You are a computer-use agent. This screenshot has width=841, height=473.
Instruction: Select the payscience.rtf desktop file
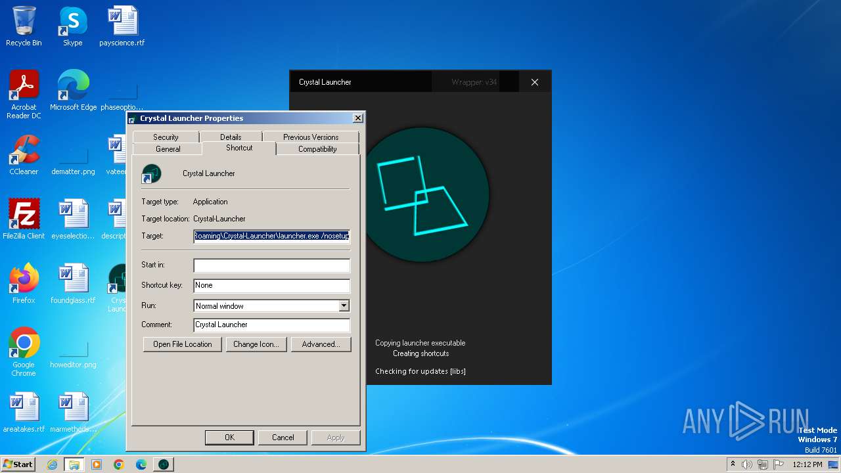pyautogui.click(x=122, y=26)
